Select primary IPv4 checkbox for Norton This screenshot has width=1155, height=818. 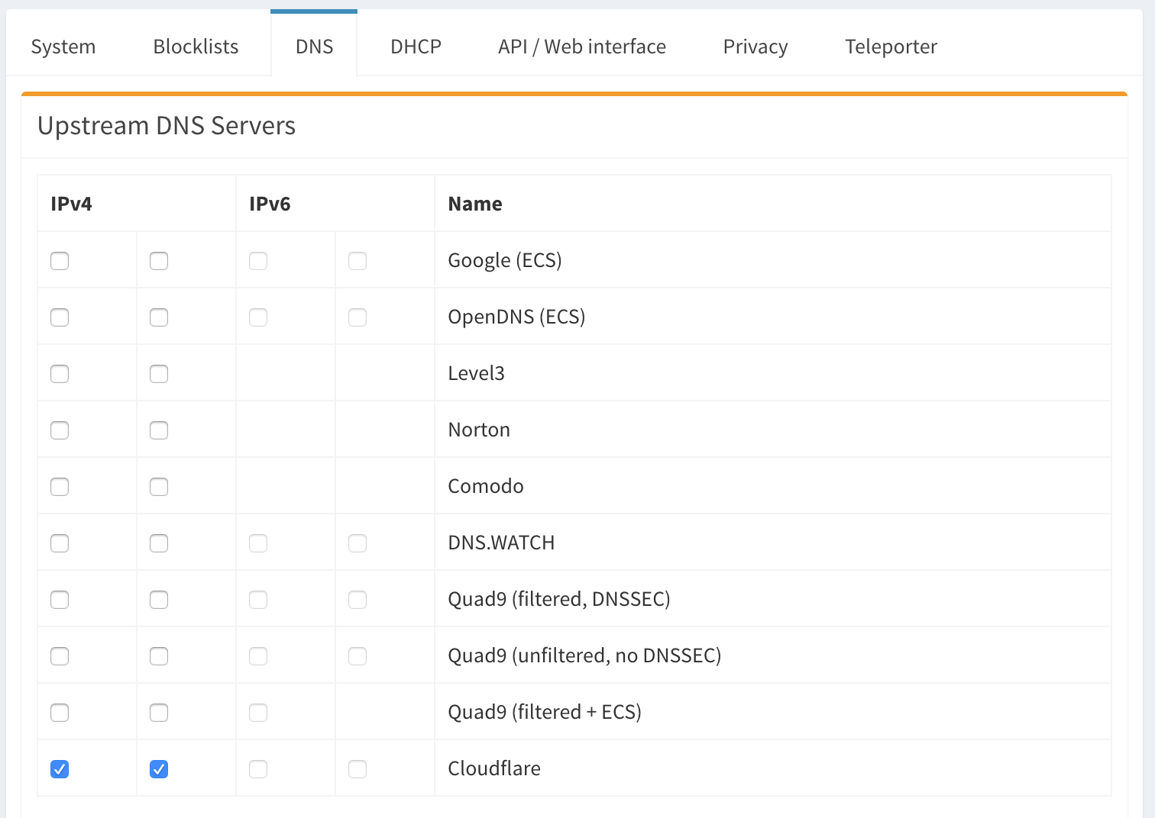[x=60, y=430]
